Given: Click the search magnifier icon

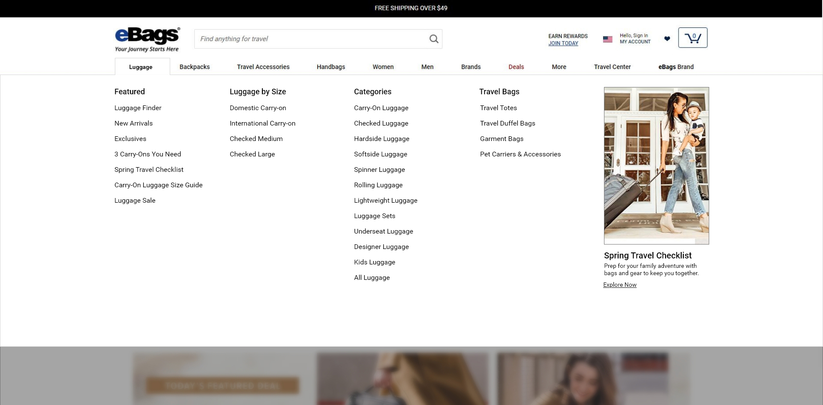Looking at the screenshot, I should coord(434,39).
